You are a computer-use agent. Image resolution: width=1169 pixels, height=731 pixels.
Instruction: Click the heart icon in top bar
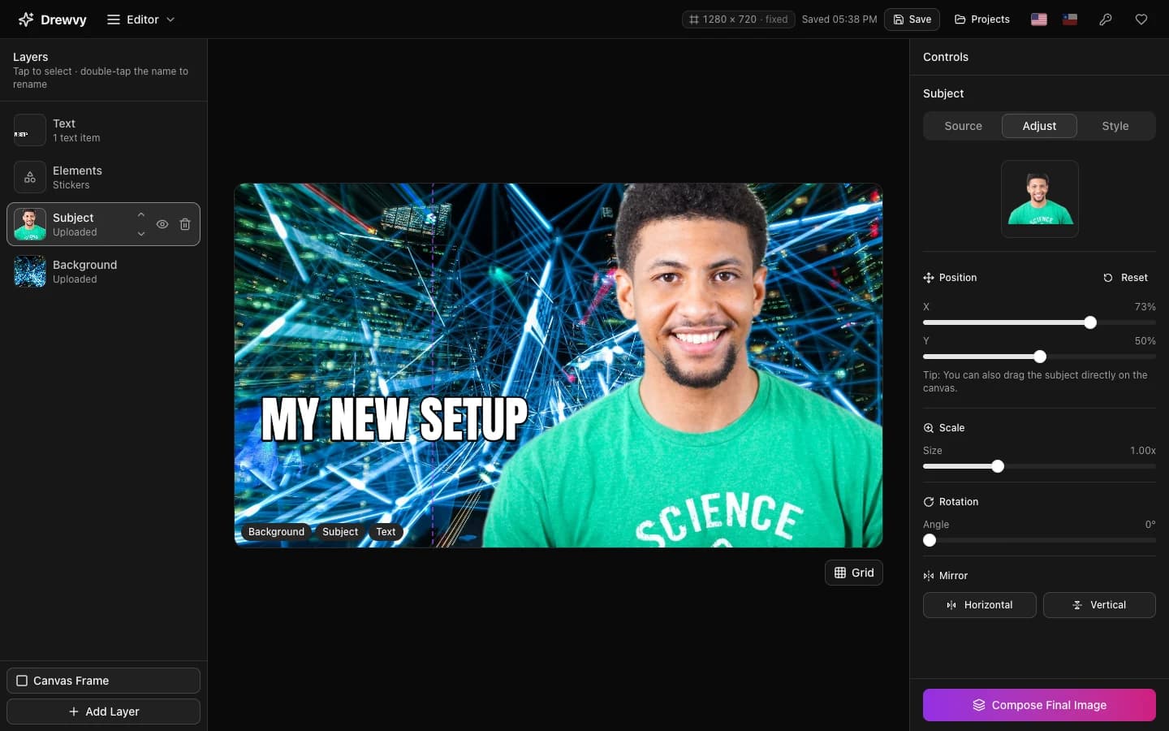click(x=1141, y=19)
